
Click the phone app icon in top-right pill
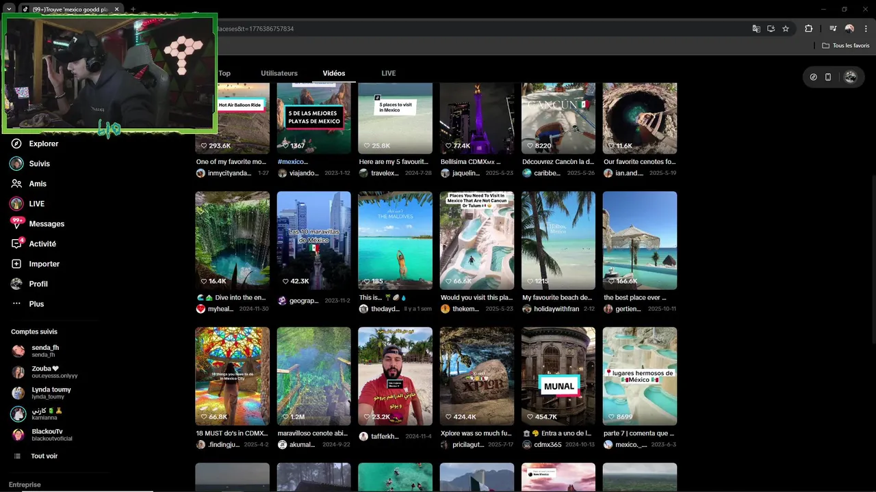click(x=828, y=77)
